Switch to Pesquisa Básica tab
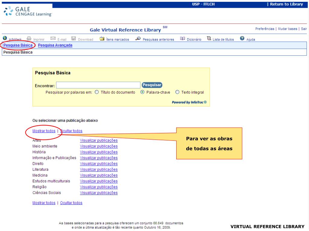The image size is (309, 231). click(x=18, y=45)
